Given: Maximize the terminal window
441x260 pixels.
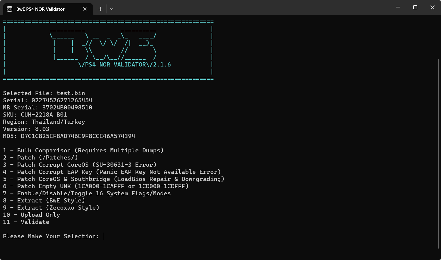Looking at the screenshot, I should coord(415,7).
